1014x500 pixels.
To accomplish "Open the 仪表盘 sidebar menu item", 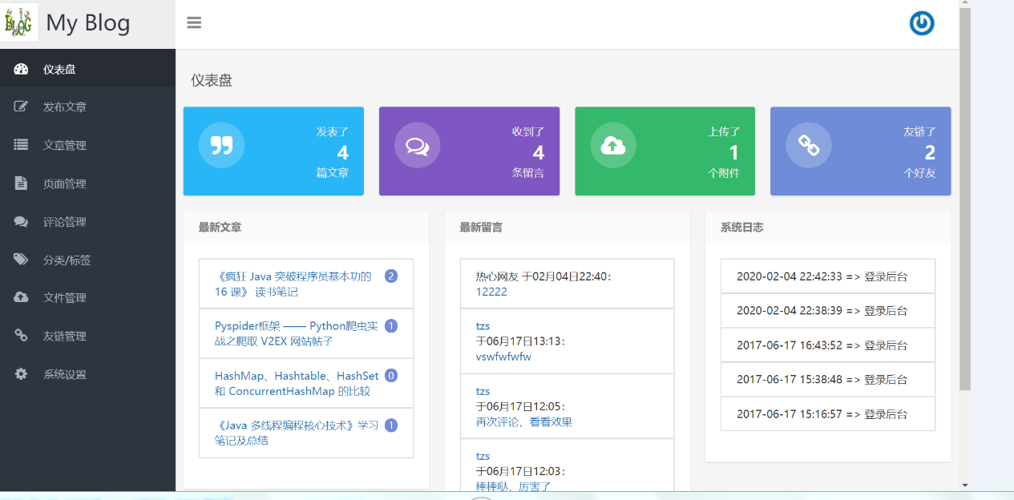I will pyautogui.click(x=87, y=69).
